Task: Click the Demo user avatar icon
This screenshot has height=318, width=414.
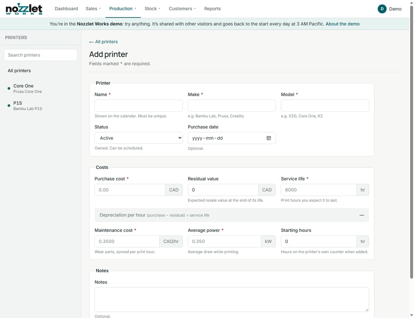Action: click(x=382, y=9)
